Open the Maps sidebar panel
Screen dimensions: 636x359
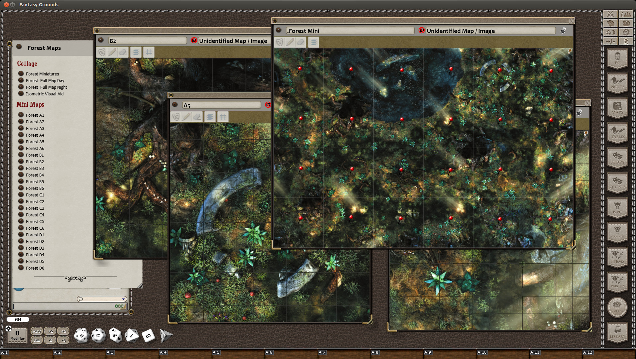pos(617,108)
